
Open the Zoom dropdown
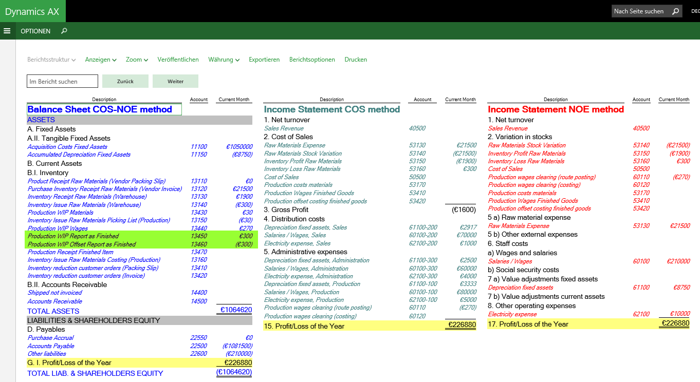coord(137,60)
